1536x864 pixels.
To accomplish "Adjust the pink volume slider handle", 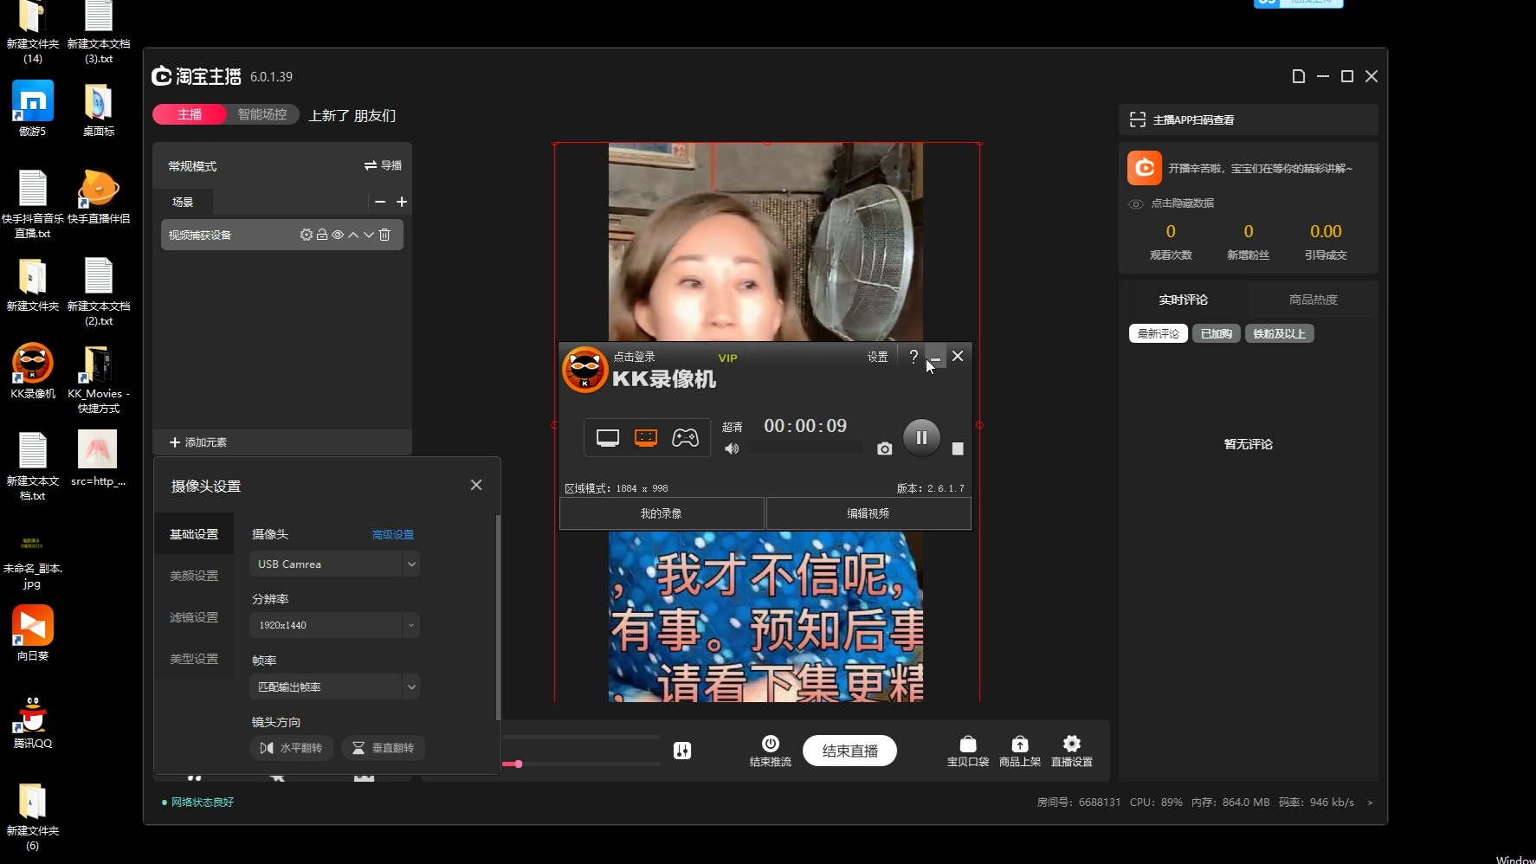I will pyautogui.click(x=518, y=764).
